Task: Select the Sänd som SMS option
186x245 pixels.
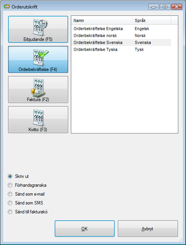Action: point(10,203)
